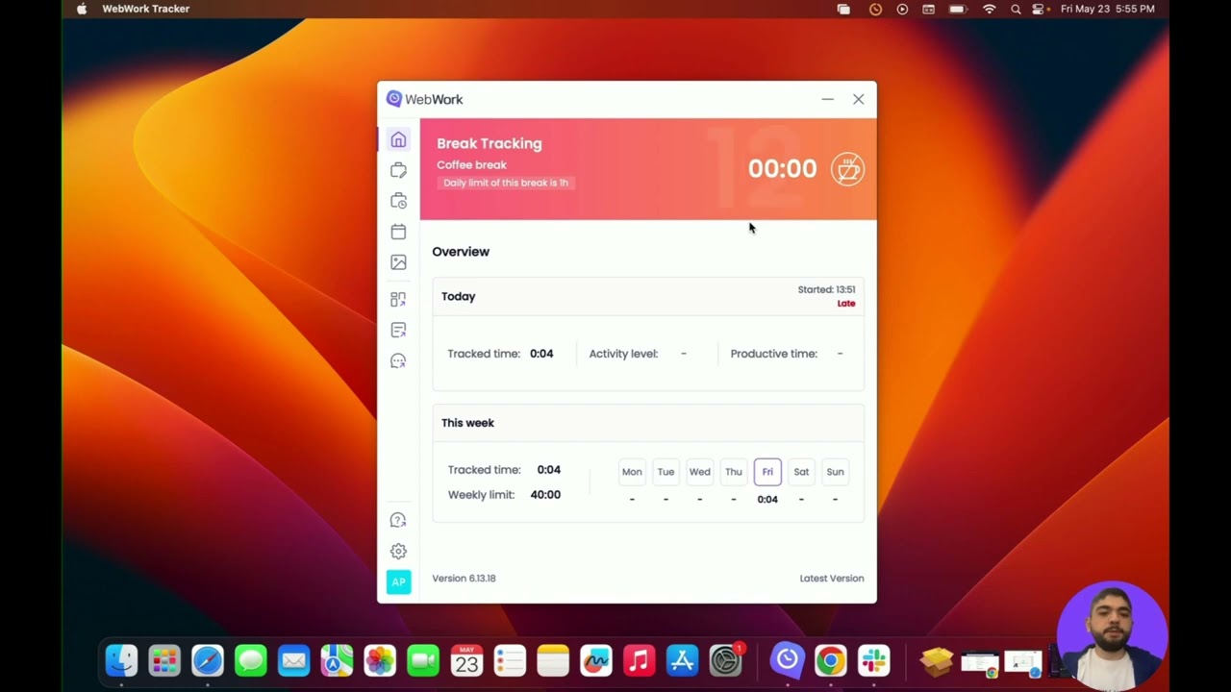The width and height of the screenshot is (1231, 692).
Task: Open Finder from the Dock
Action: 121,660
